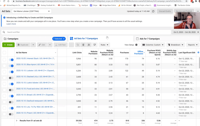Click the Search and filter field
Screen dimensions: 200x126
pos(86,32)
